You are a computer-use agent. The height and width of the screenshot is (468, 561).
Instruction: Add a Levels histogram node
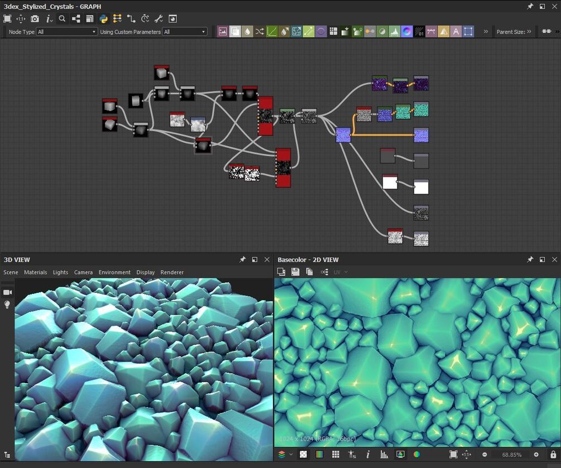click(x=394, y=31)
